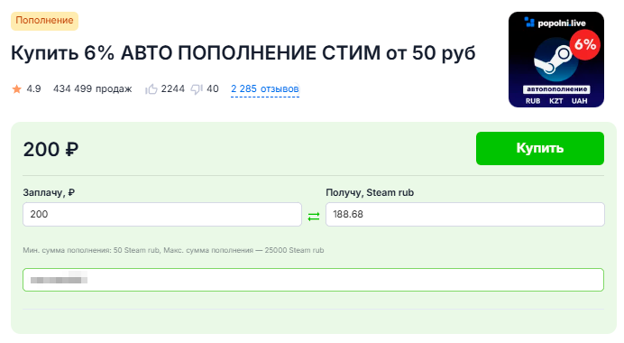Click the Steam logo in the product image
Viewport: 624px width, 343px height.
555,60
